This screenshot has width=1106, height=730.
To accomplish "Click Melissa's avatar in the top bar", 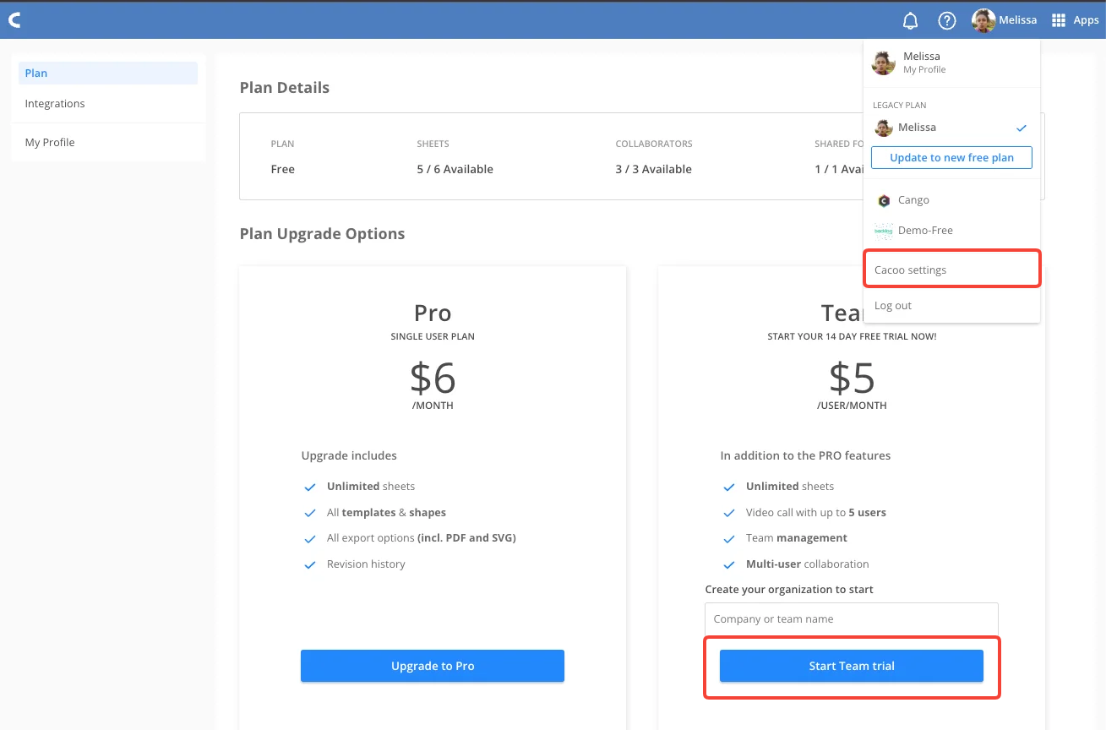I will tap(983, 19).
